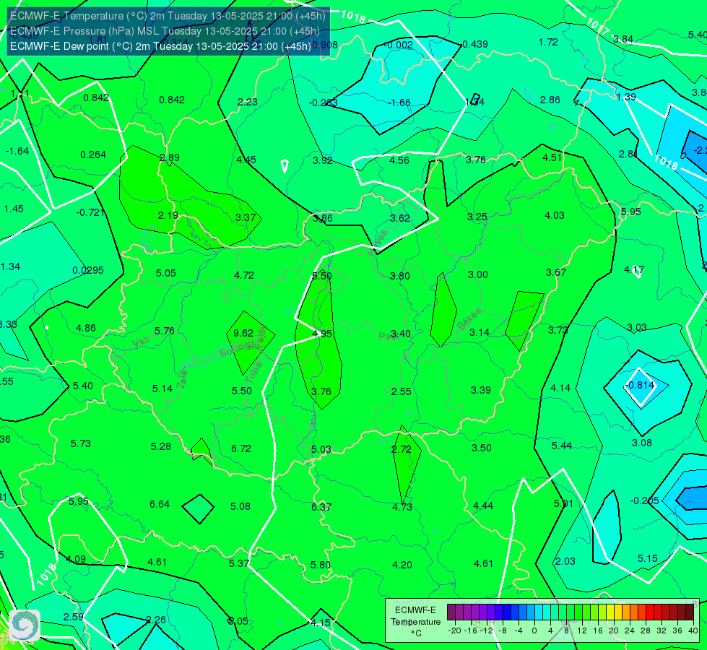Click the -1.66 value in the cyan area

399,103
